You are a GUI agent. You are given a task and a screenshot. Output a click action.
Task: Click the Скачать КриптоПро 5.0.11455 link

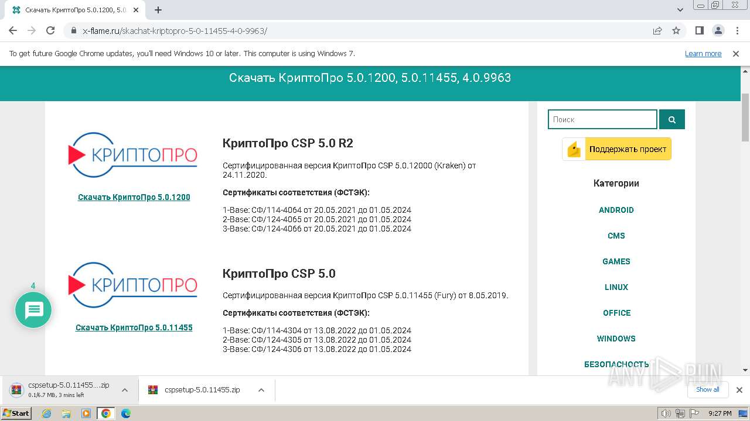(134, 327)
